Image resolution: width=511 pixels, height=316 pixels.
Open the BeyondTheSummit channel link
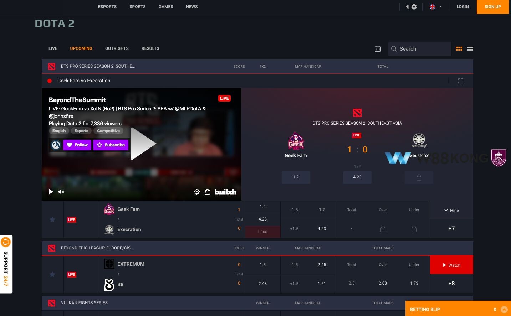pos(77,100)
